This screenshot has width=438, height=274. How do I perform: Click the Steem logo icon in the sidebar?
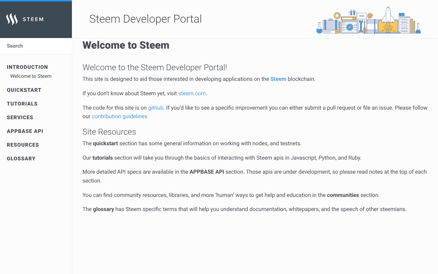point(11,19)
